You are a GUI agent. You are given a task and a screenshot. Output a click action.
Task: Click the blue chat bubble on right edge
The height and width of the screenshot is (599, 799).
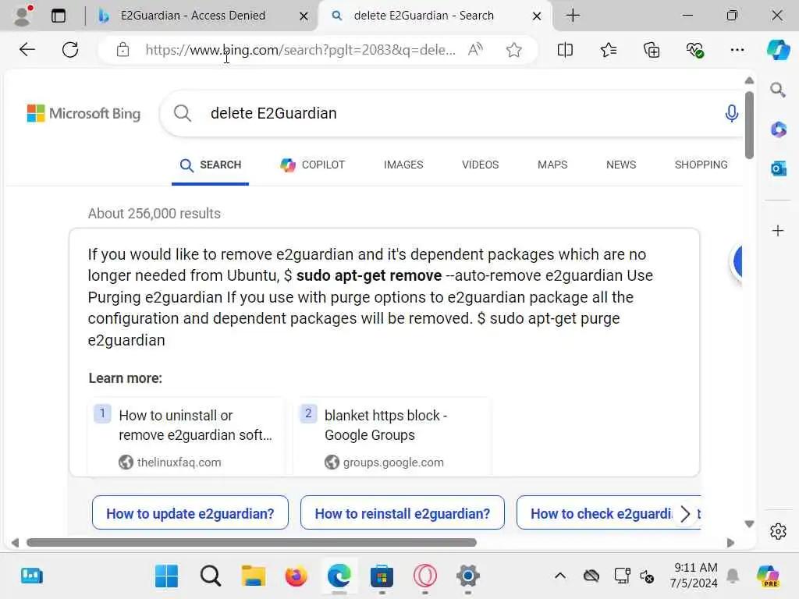coord(737,262)
